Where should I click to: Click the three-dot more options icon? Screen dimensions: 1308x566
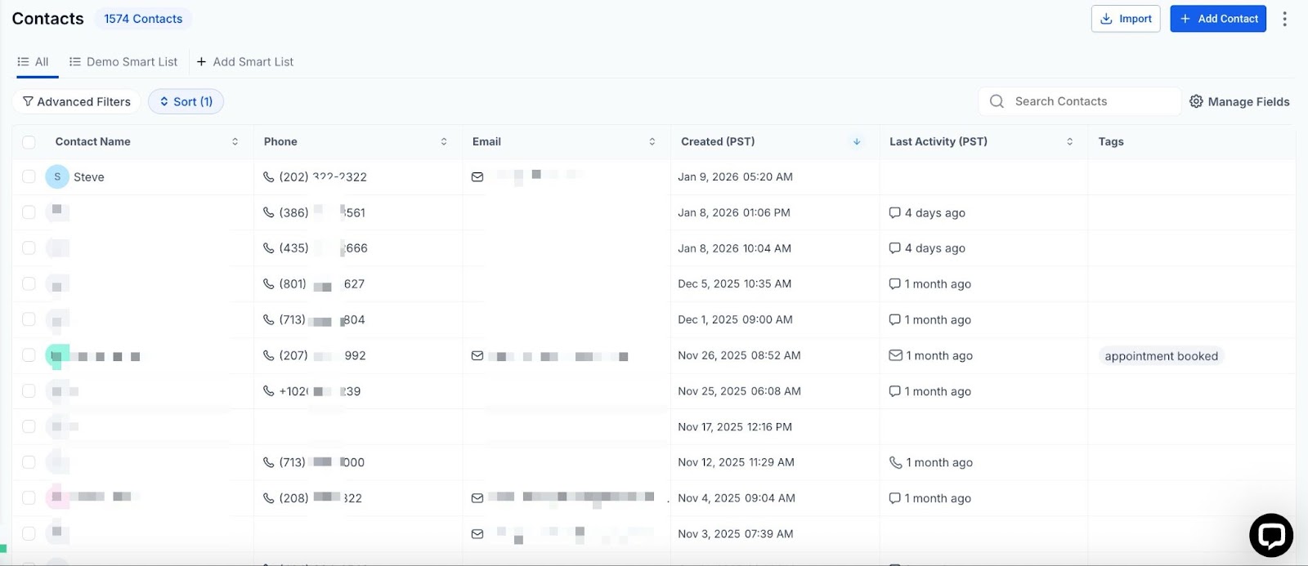[1284, 19]
